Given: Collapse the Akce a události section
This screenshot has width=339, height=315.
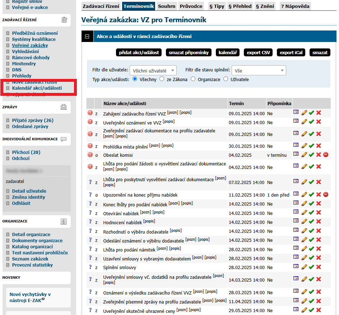Looking at the screenshot, I should pos(87,36).
